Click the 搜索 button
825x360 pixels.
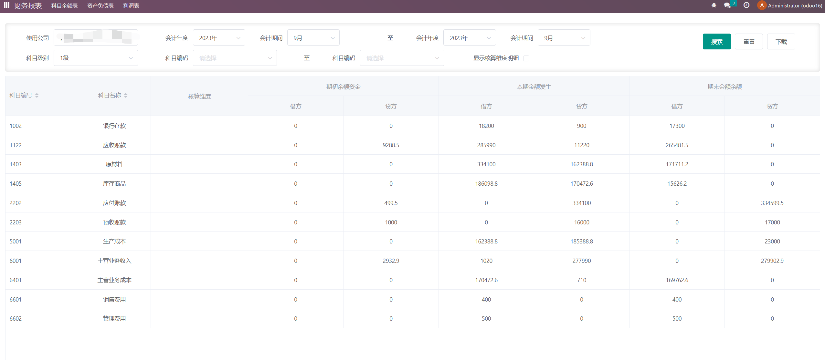click(717, 41)
